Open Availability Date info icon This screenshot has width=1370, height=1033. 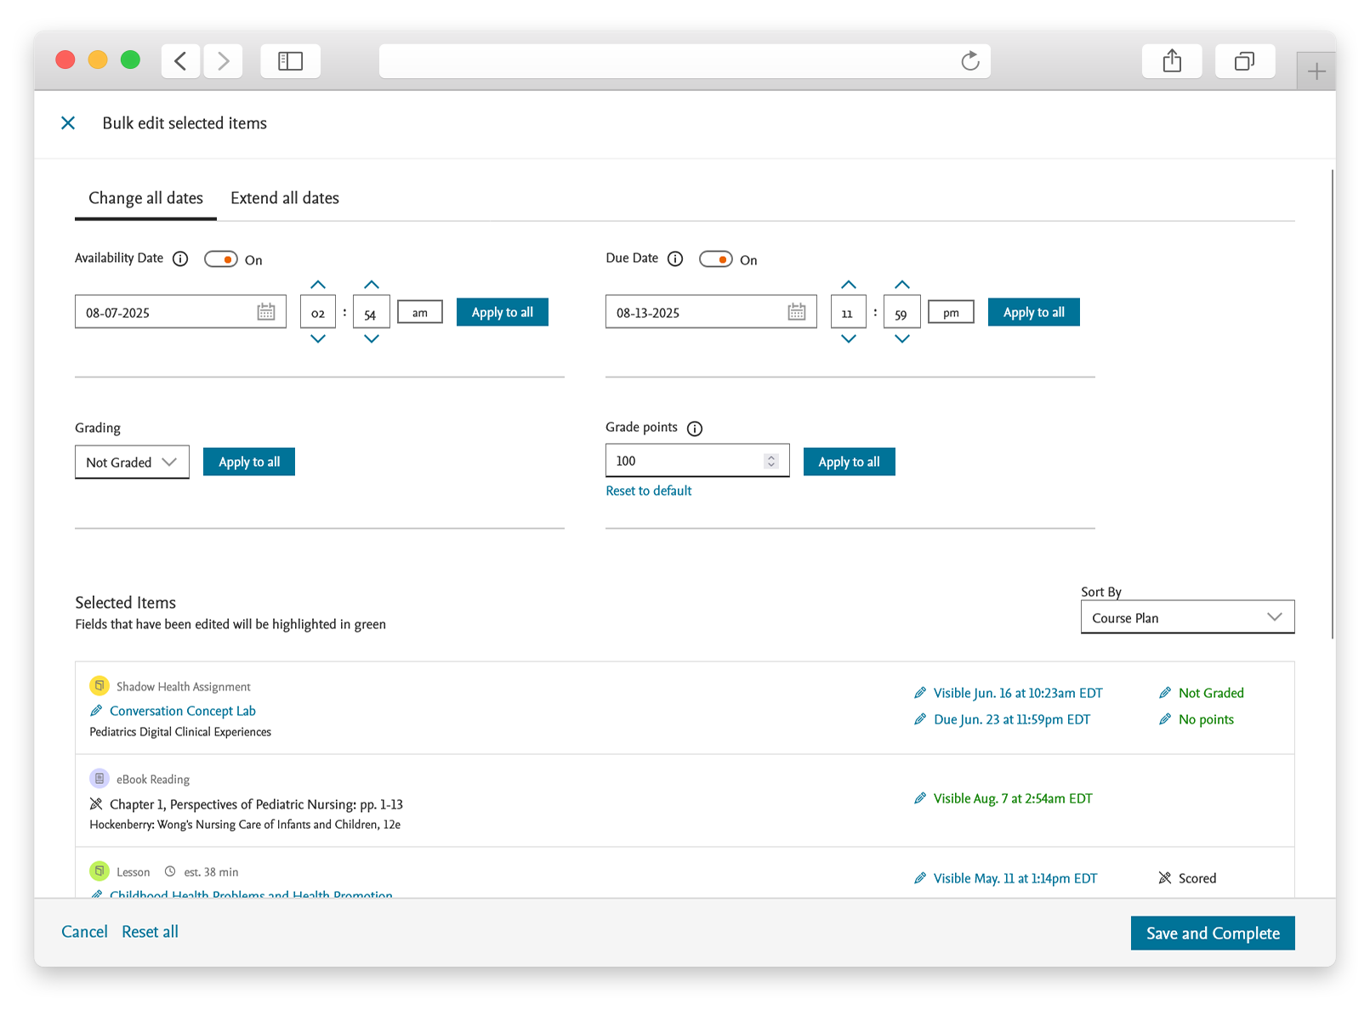click(x=180, y=258)
